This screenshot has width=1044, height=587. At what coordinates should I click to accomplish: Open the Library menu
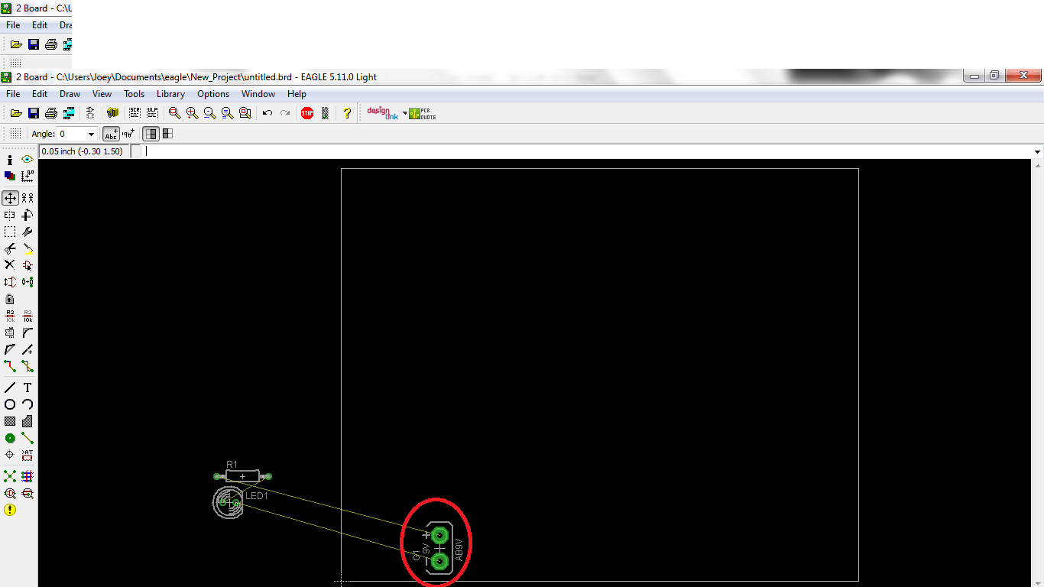click(170, 94)
